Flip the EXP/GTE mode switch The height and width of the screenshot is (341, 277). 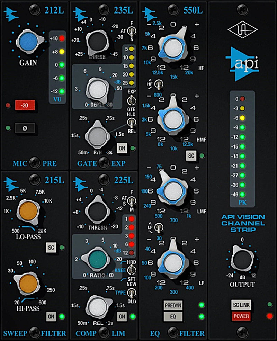132,100
